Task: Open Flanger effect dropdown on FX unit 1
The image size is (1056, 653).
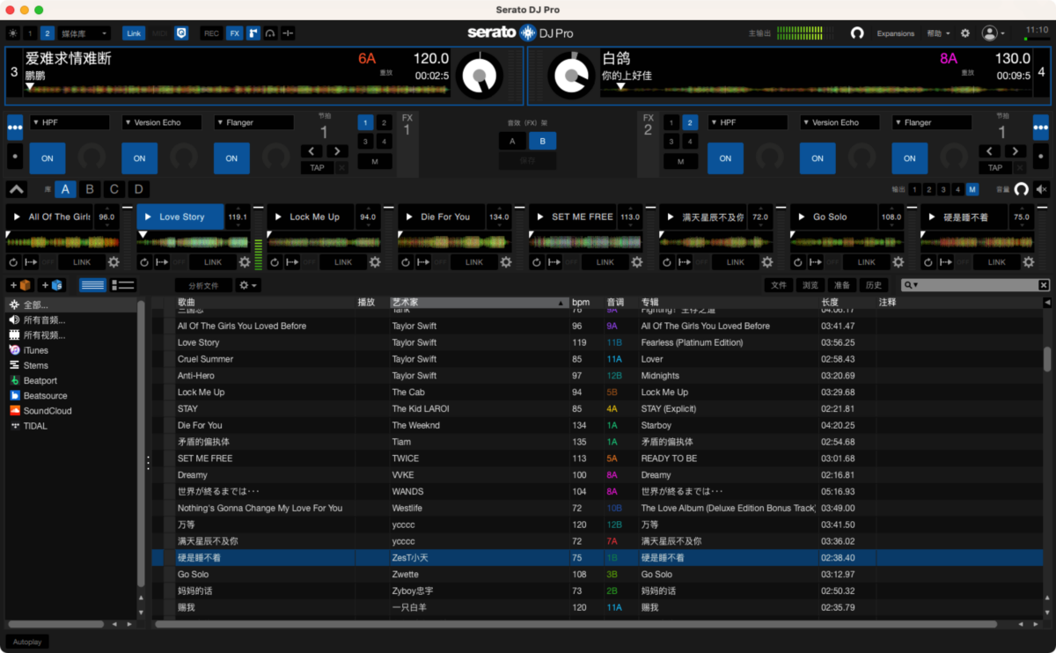Action: point(253,122)
